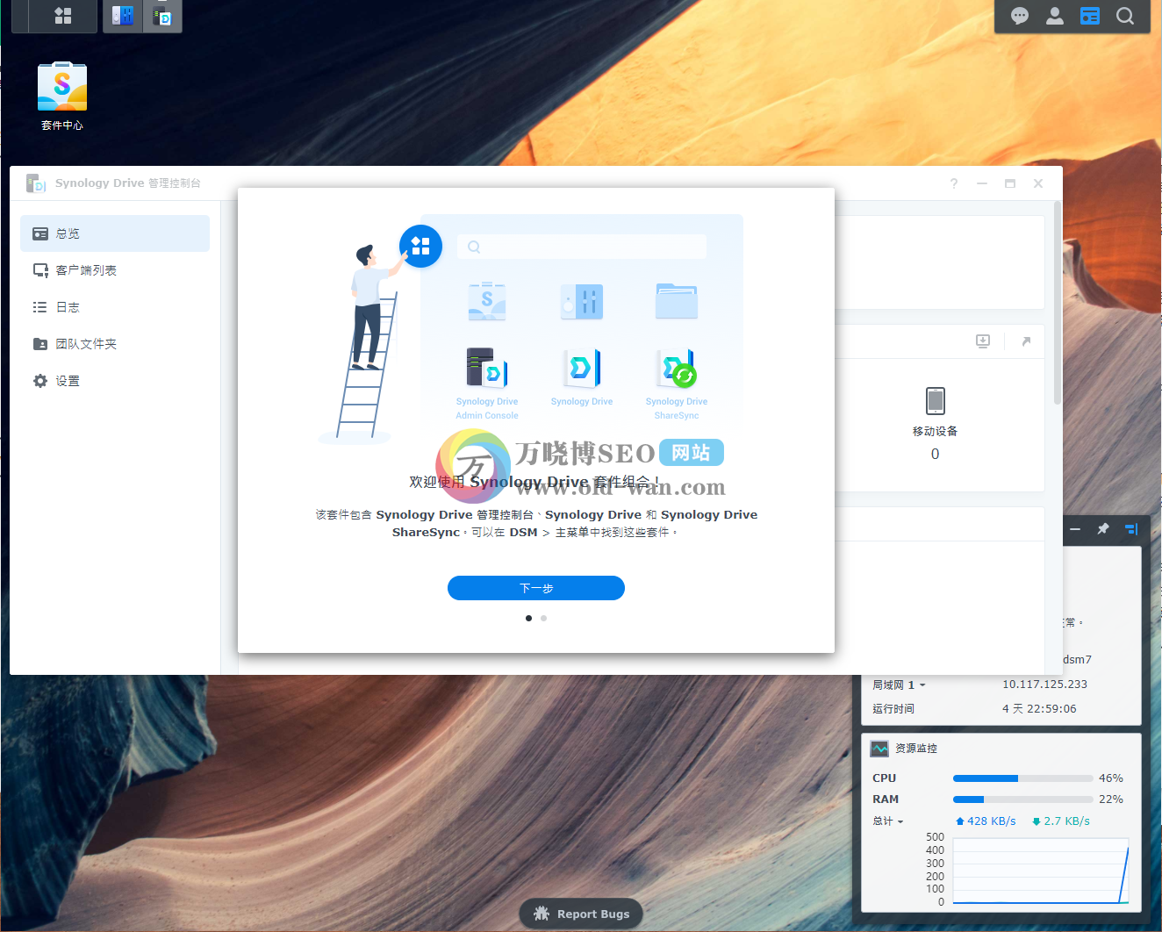Open help question mark in Drive window
1162x932 pixels.
(954, 183)
